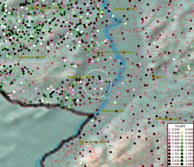Select the 0.662 legend swatch
This screenshot has height=167, width=194.
[x=169, y=140]
